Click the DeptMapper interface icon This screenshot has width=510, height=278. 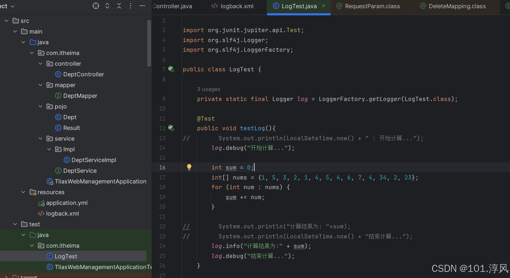(x=58, y=96)
